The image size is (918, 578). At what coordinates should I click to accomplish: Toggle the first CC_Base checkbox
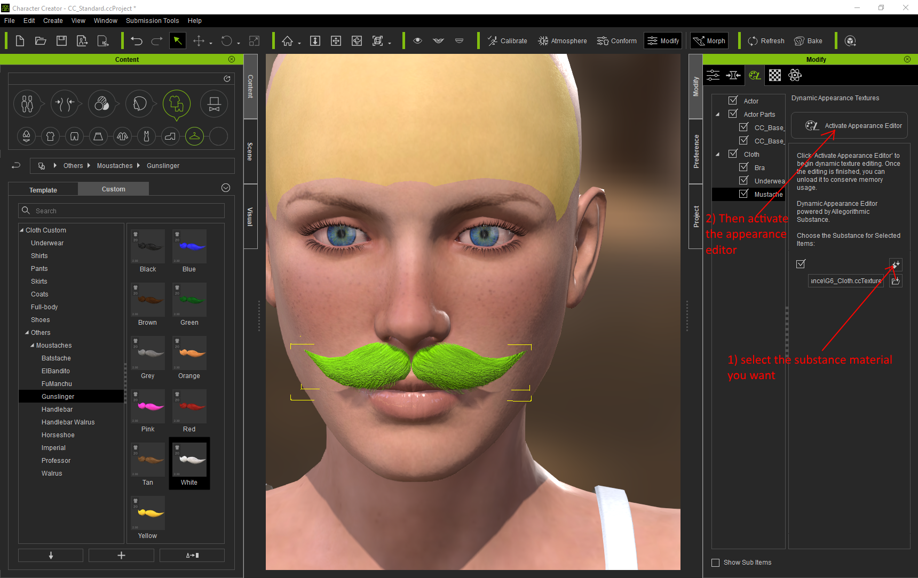coord(743,127)
